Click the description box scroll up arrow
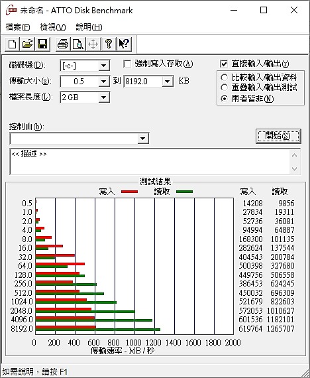Screen dimensions: 310x378 pyautogui.click(x=294, y=155)
